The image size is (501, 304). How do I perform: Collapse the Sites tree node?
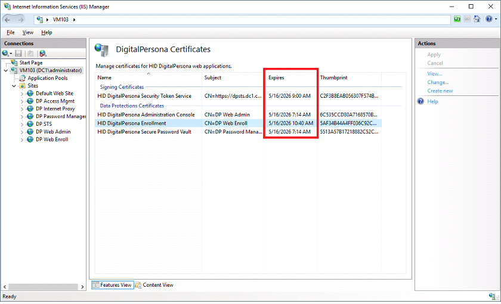[14, 86]
